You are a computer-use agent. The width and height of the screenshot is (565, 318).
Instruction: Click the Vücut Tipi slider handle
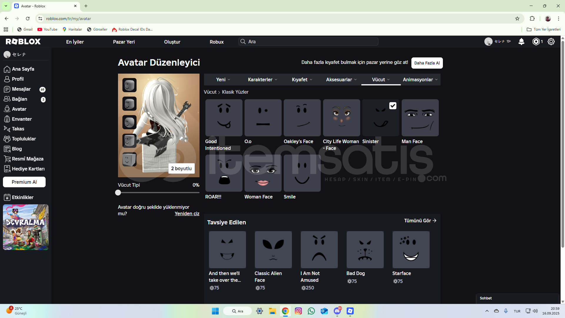pos(118,193)
